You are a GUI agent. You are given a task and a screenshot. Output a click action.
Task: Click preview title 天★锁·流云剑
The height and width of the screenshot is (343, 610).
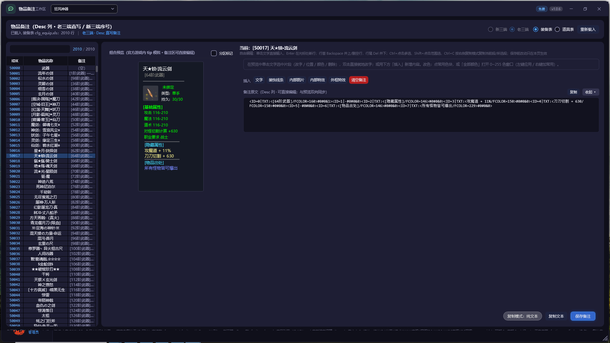click(x=157, y=69)
